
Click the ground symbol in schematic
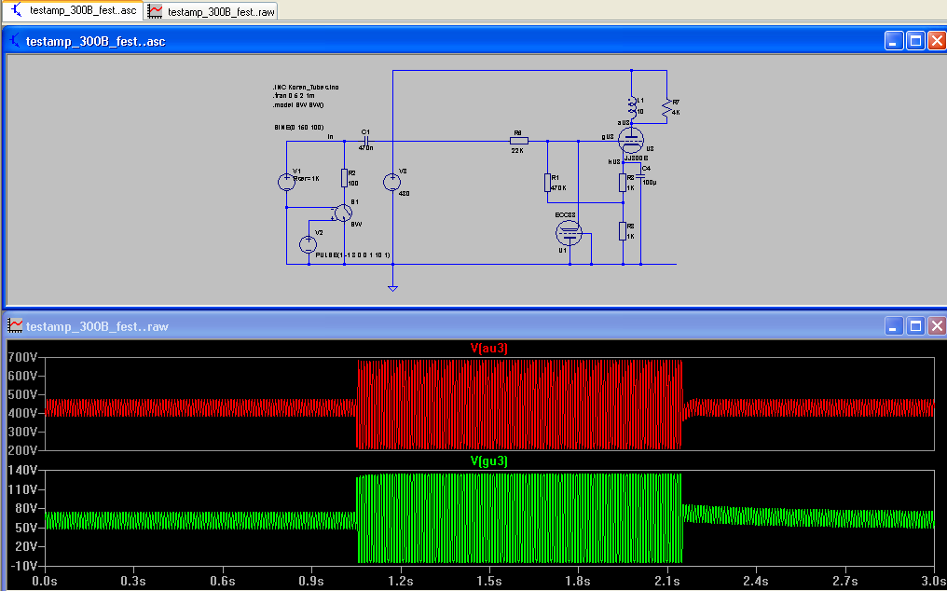[392, 288]
